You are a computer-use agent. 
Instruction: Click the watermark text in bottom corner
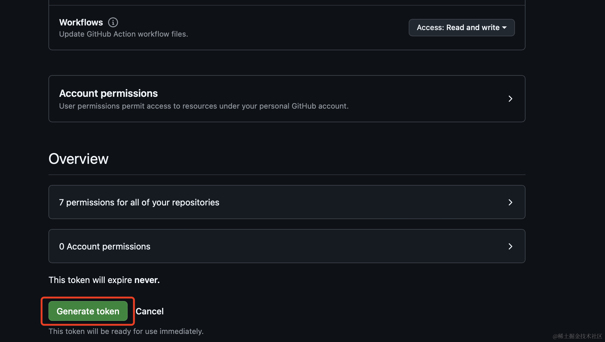(577, 336)
